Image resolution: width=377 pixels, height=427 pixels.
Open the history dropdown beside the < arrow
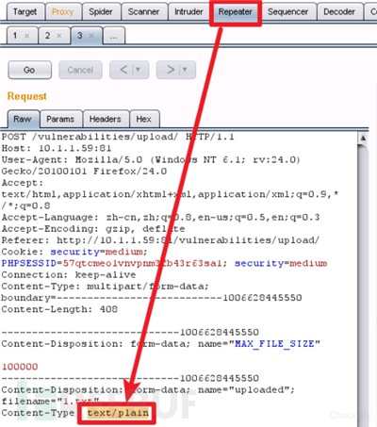[x=138, y=70]
